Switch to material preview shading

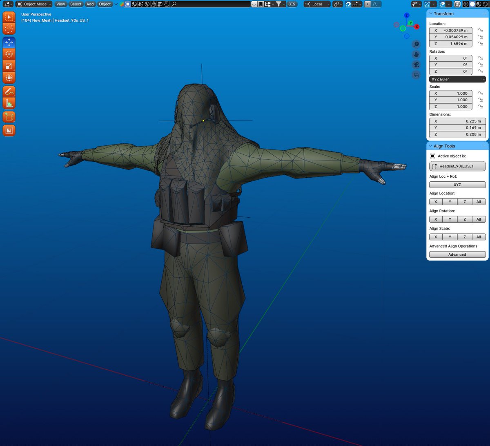(x=479, y=4)
